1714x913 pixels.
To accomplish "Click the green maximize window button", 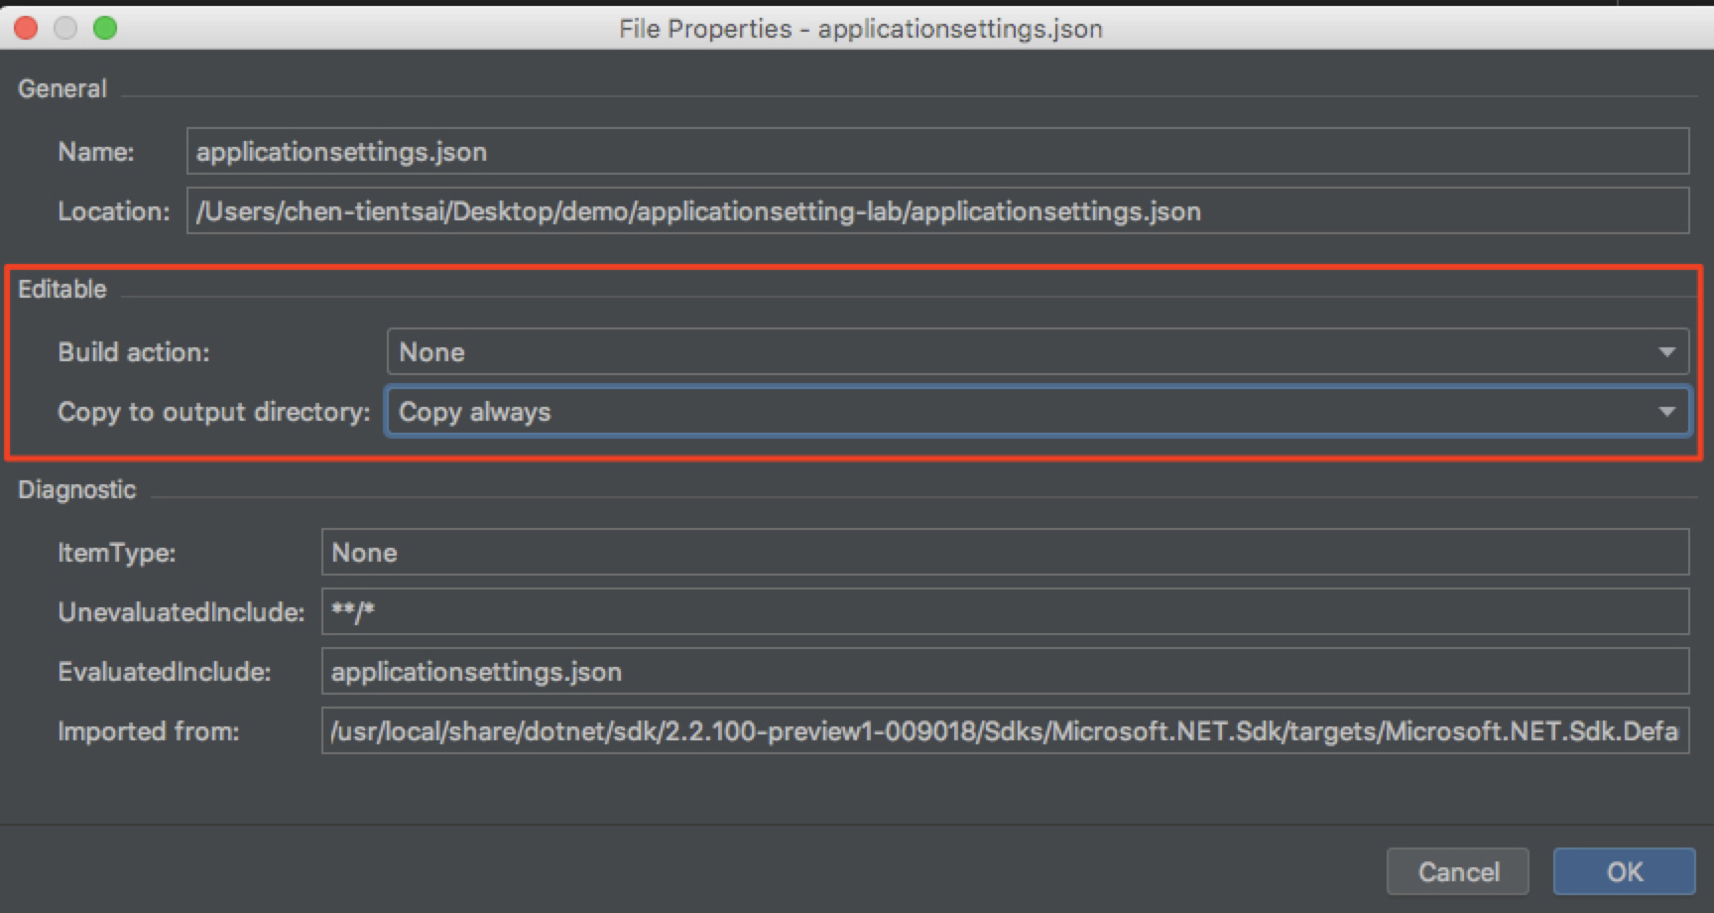I will [x=105, y=28].
